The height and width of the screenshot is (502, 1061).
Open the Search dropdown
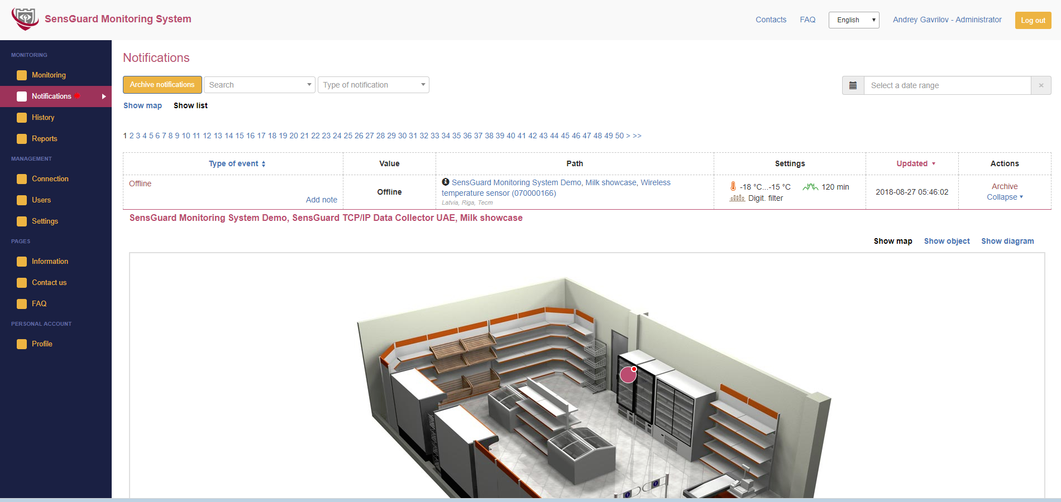click(x=260, y=85)
